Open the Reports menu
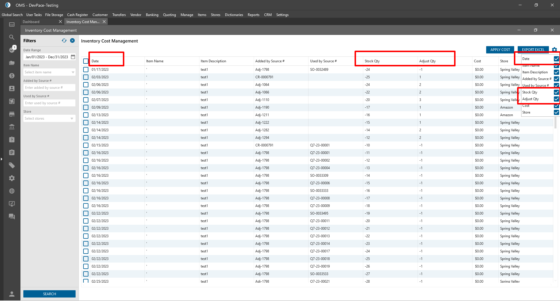This screenshot has width=560, height=301. pos(253,15)
